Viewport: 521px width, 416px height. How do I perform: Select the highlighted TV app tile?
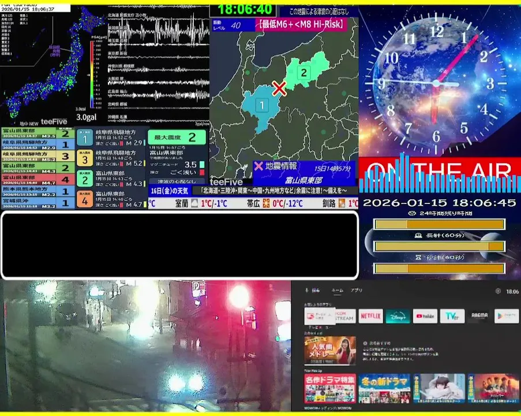pyautogui.click(x=320, y=316)
